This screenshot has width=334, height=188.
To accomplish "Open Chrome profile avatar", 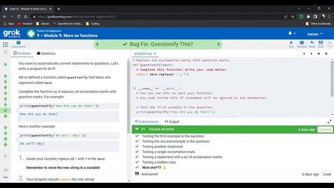I will 323,16.
